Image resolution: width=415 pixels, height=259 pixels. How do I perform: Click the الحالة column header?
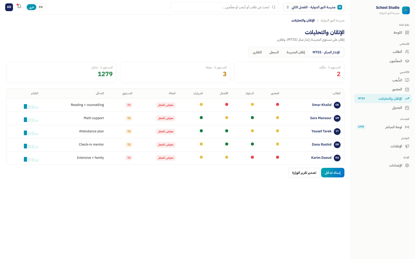(172, 93)
